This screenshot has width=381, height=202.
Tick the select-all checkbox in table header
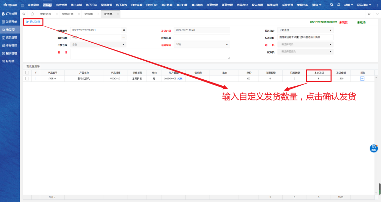27,73
